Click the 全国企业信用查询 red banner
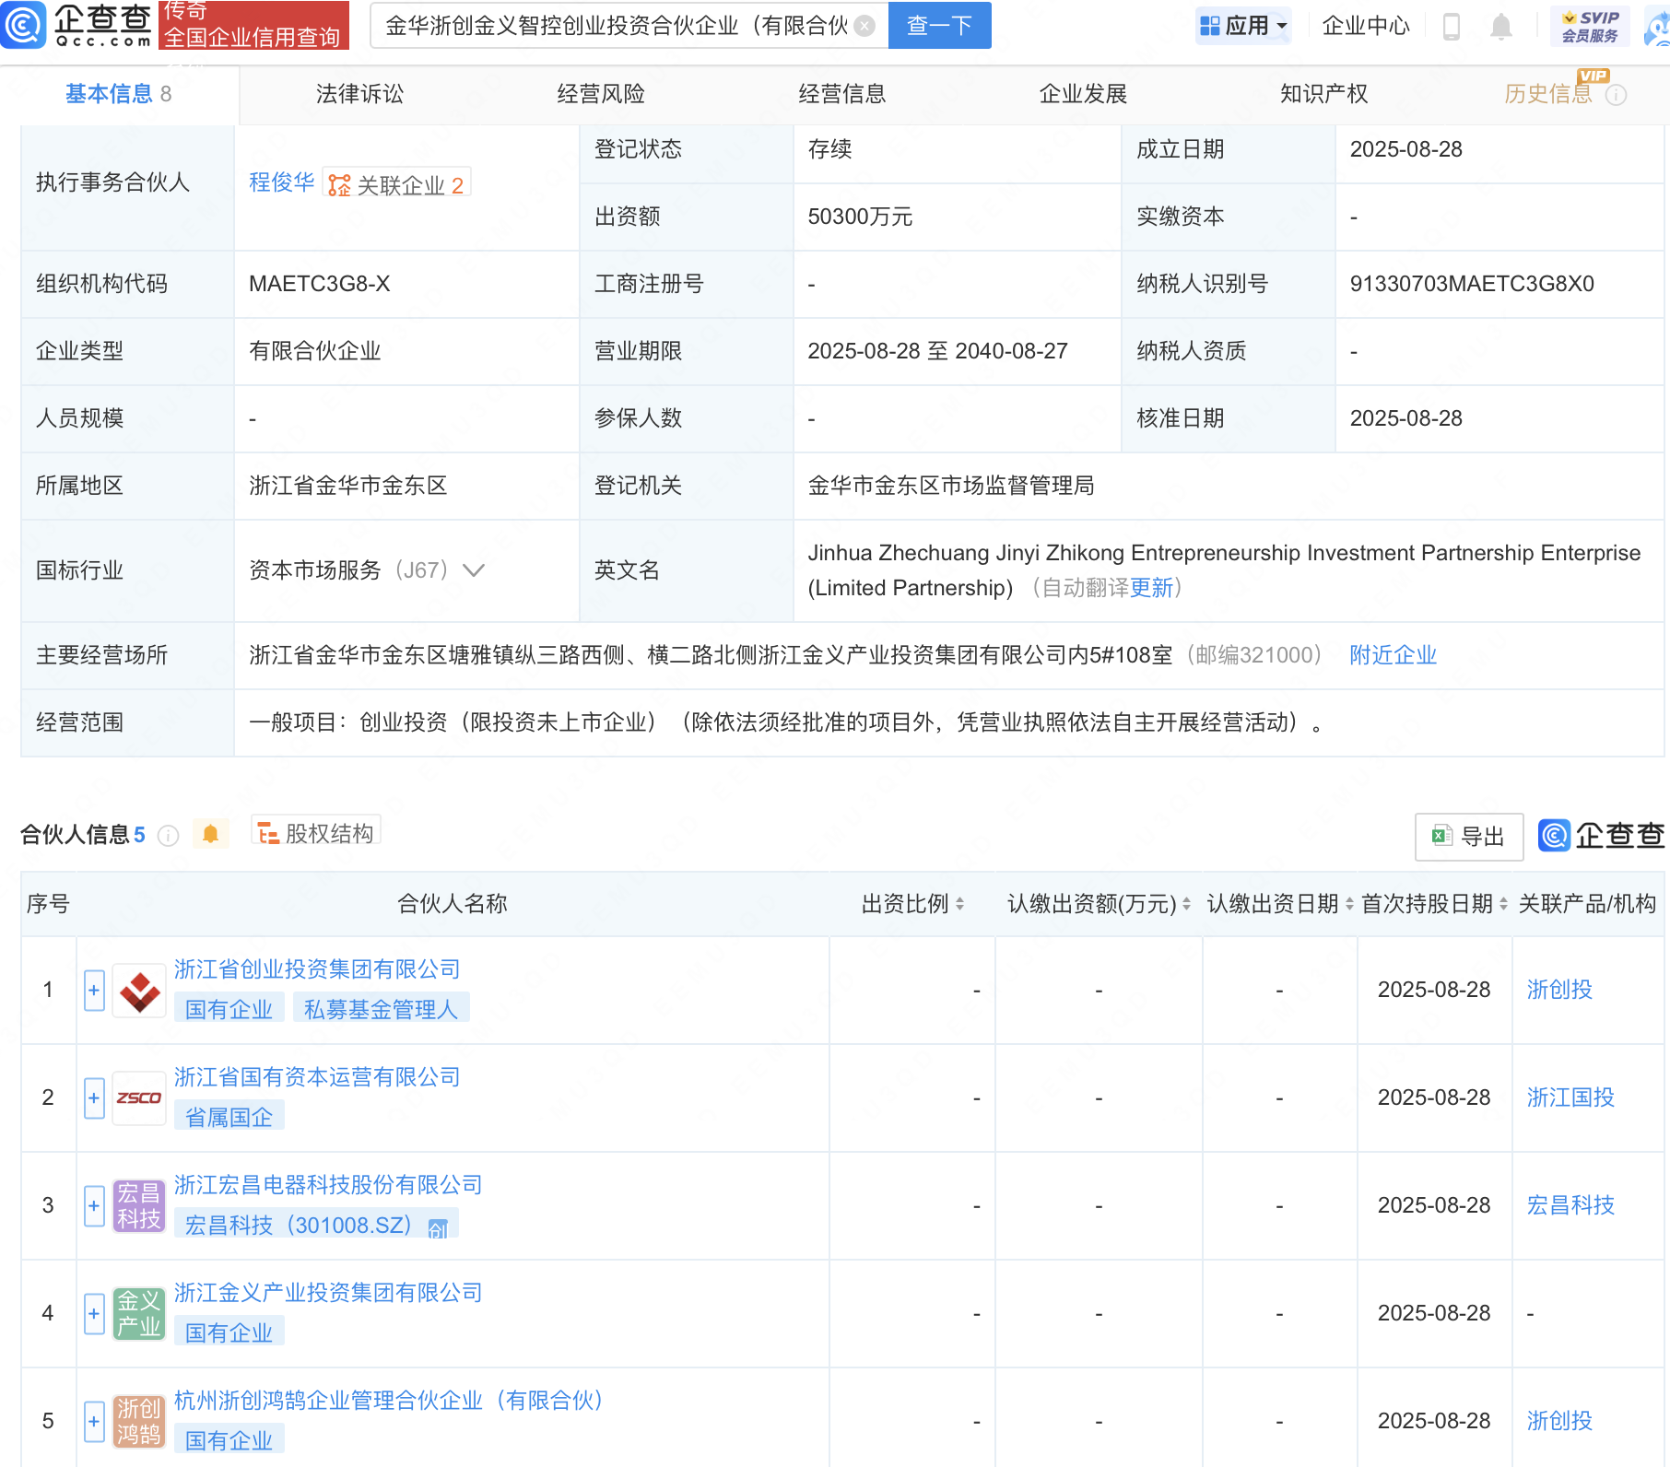1670x1467 pixels. point(253,25)
